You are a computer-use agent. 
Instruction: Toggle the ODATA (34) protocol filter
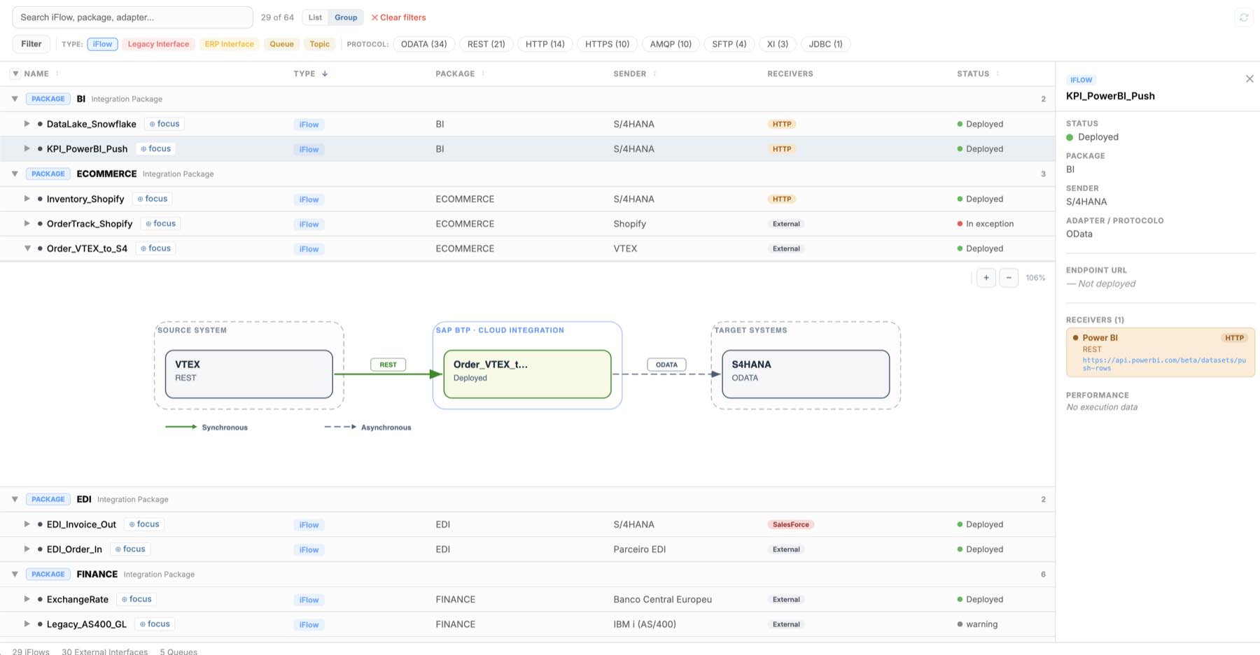click(x=423, y=44)
